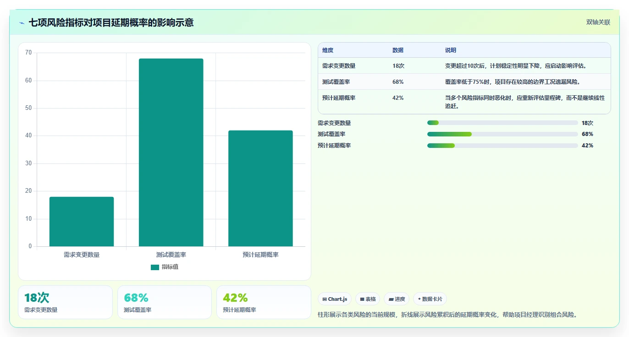
Task: Click the 需求变更数量 x-axis label
Action: (x=82, y=255)
